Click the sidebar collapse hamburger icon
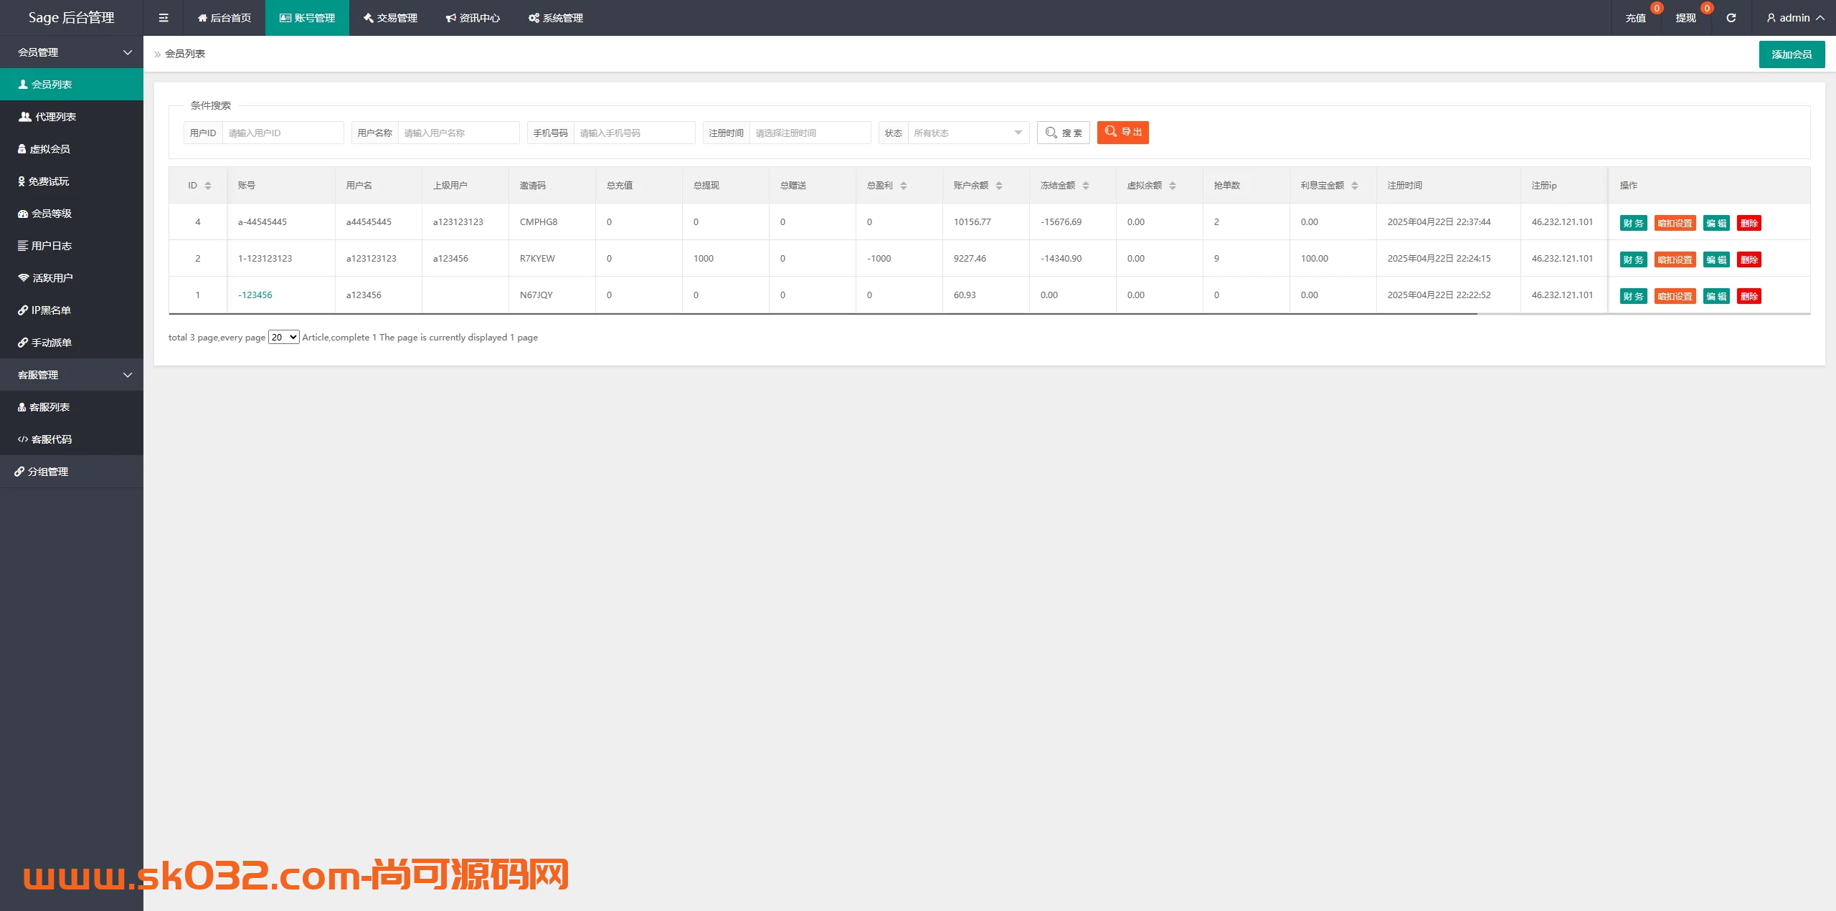1836x911 pixels. [x=164, y=18]
